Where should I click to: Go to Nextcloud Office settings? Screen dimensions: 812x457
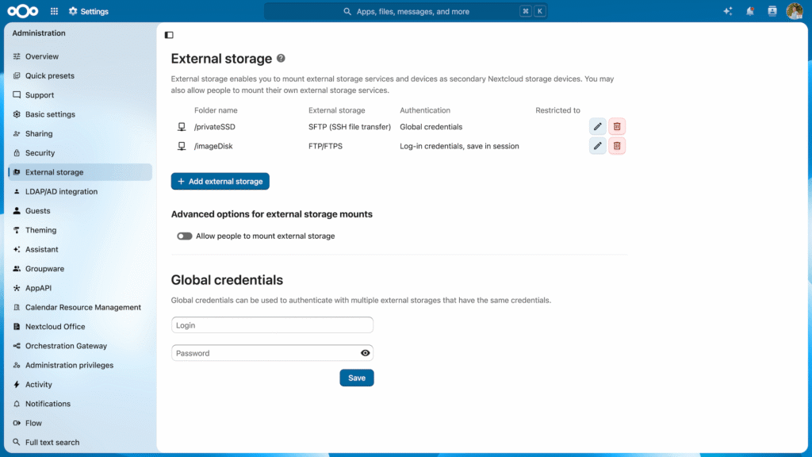(80, 326)
